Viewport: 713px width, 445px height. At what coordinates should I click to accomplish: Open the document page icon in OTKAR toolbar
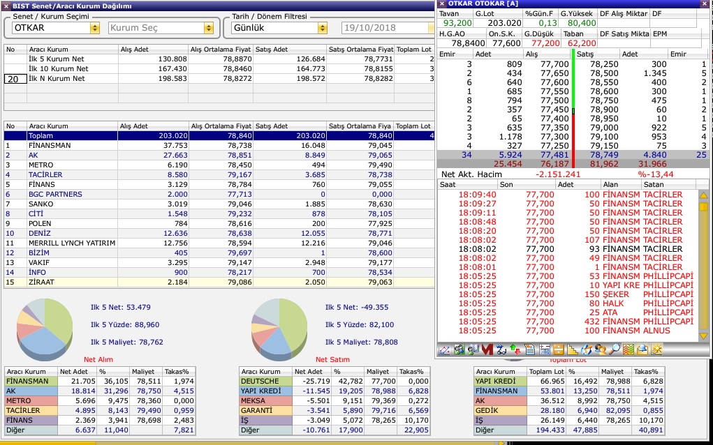[x=530, y=349]
